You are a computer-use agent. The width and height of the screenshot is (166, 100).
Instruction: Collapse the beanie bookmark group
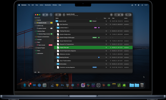coord(35,20)
